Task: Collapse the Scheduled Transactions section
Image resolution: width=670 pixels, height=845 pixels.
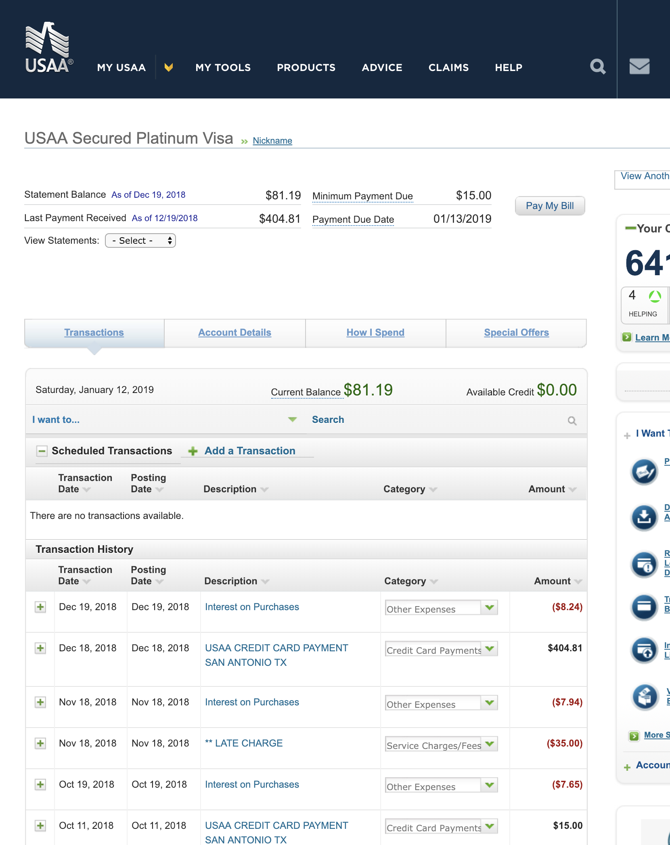Action: pyautogui.click(x=42, y=451)
